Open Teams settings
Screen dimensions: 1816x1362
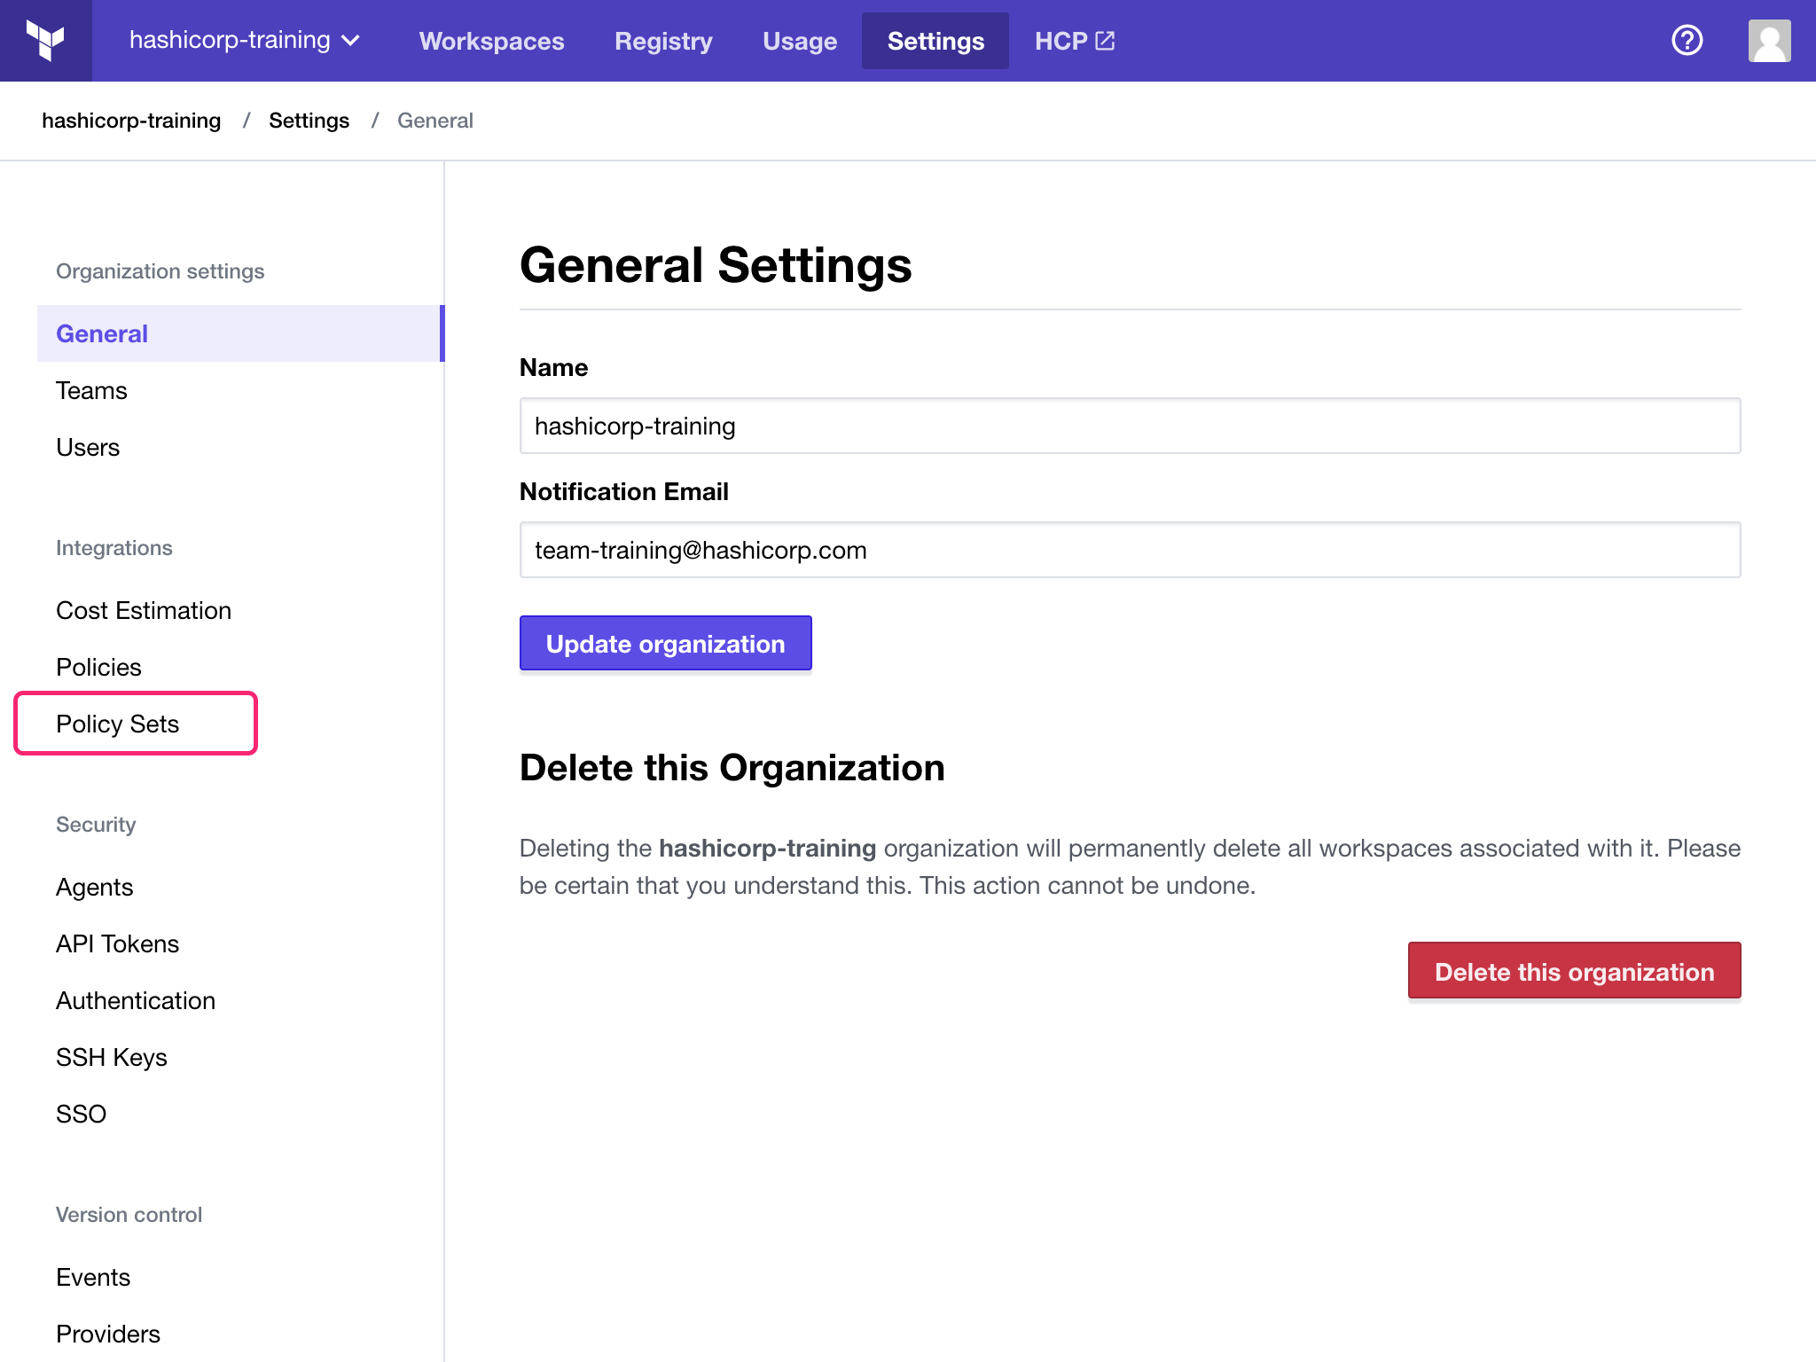click(91, 390)
